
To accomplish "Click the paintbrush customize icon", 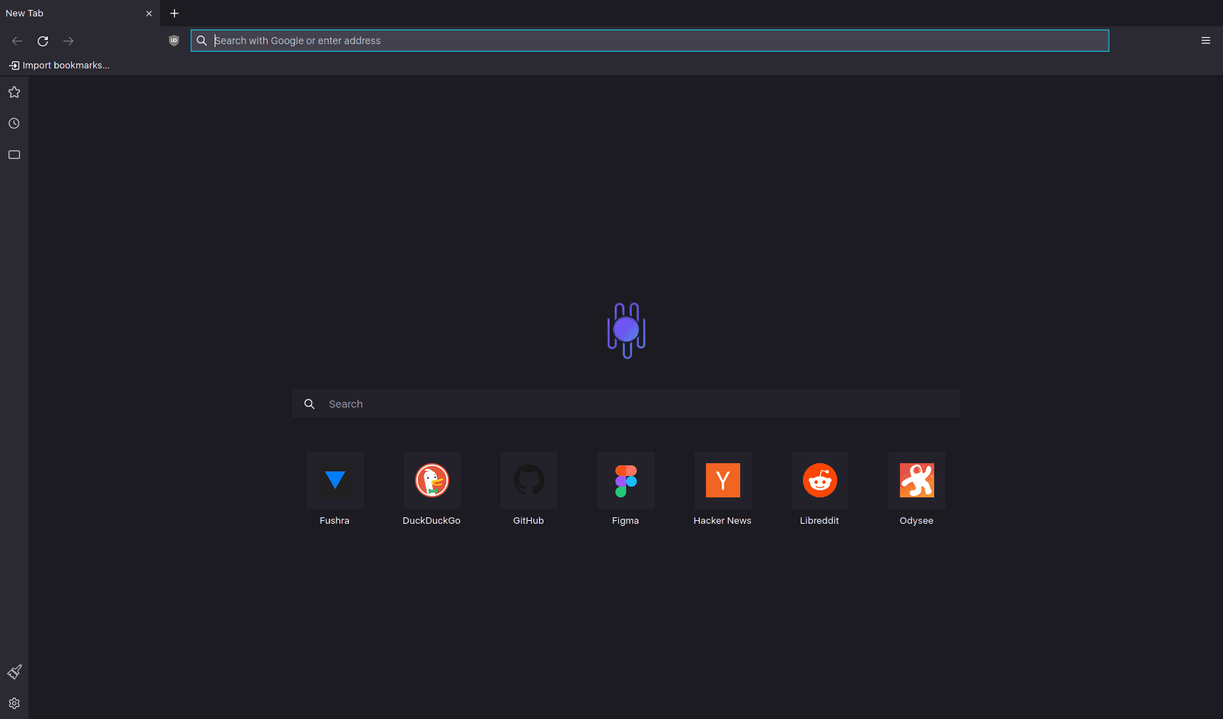I will [14, 672].
